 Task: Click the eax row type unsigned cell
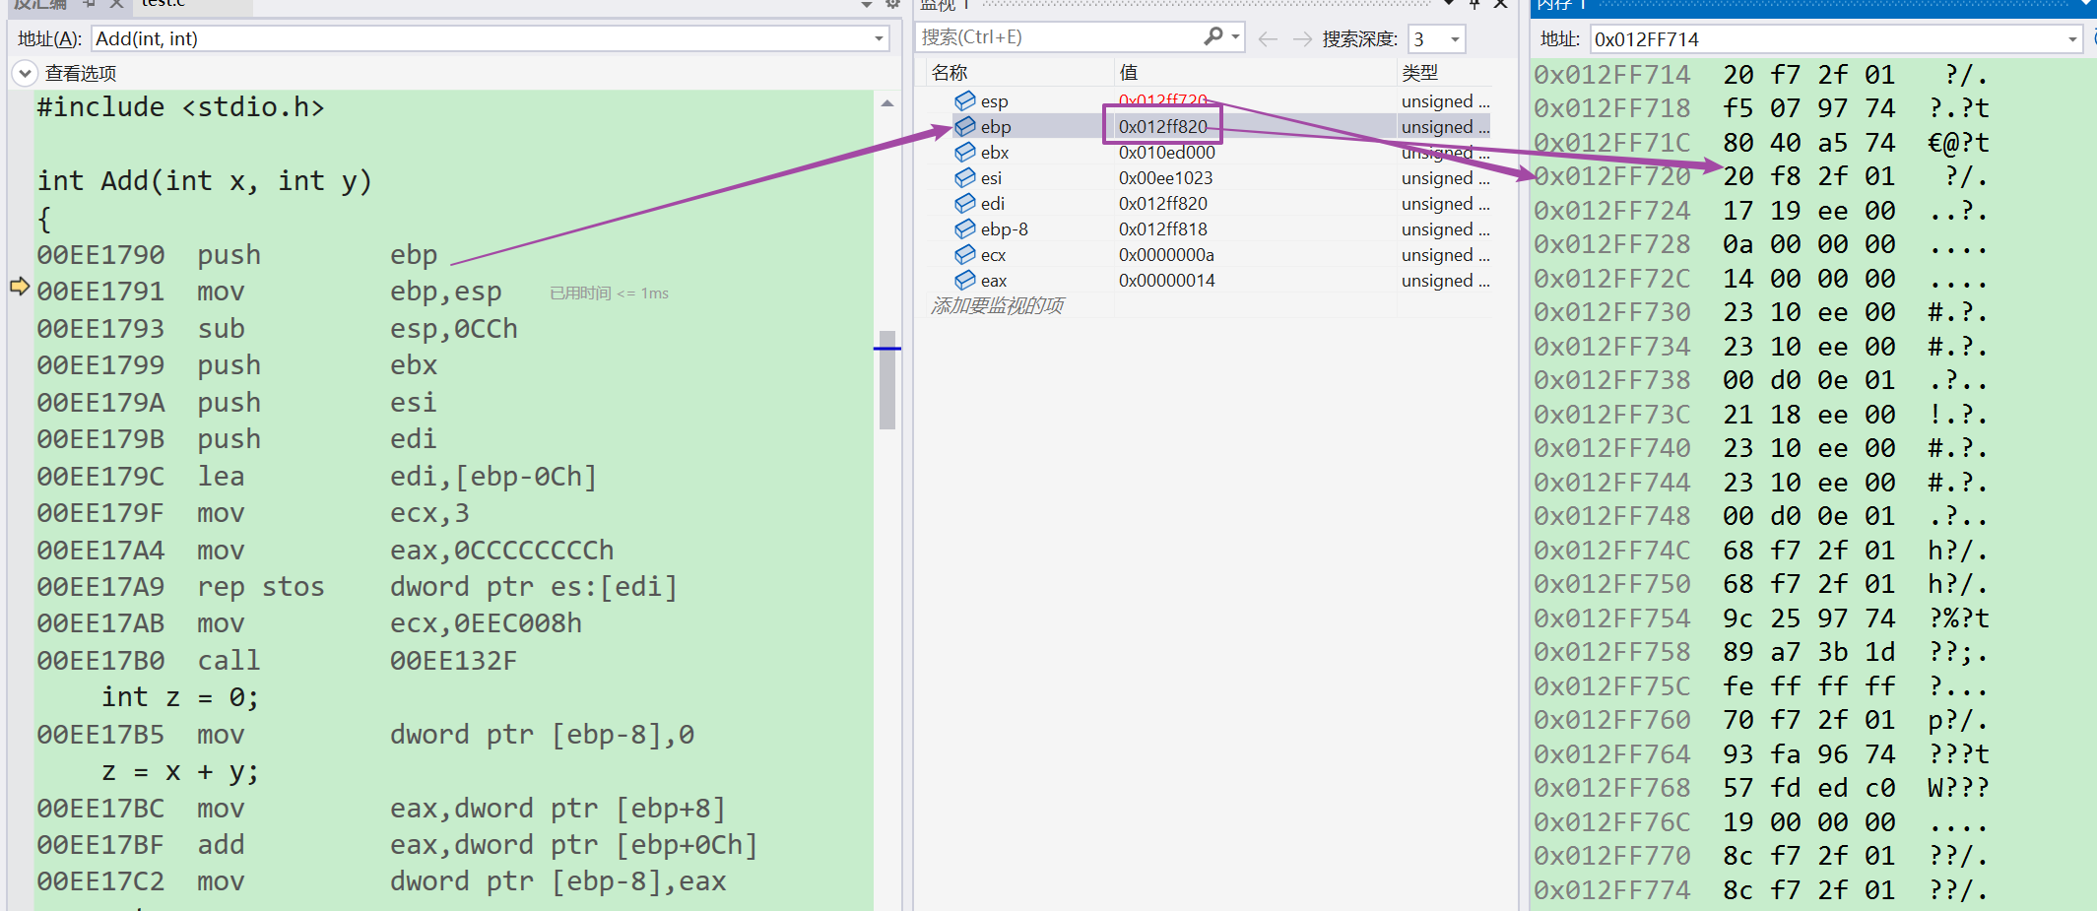pyautogui.click(x=1445, y=280)
